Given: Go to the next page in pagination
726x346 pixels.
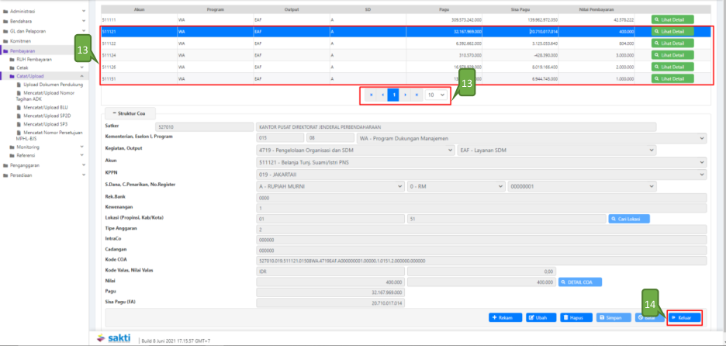Looking at the screenshot, I should pyautogui.click(x=405, y=94).
